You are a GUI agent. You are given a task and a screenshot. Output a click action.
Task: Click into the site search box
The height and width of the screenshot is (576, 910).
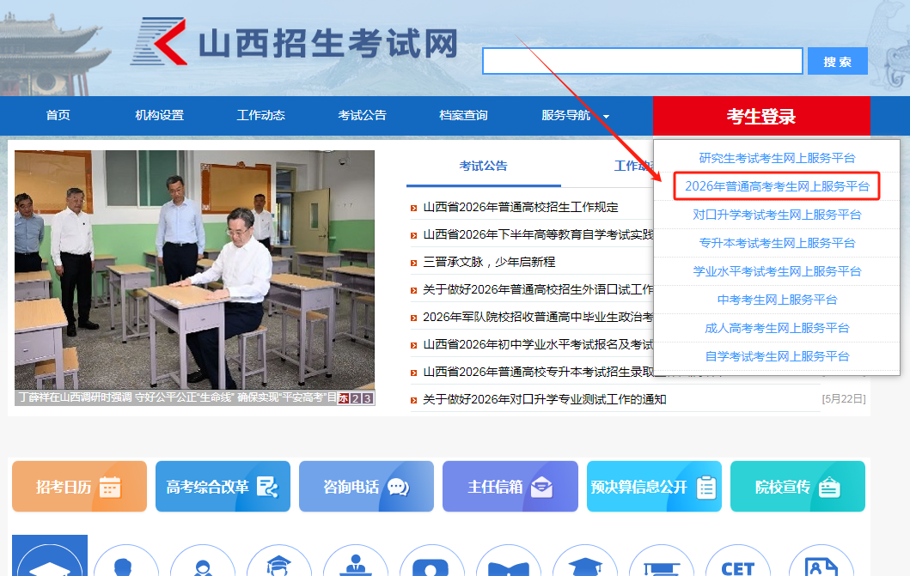pos(643,61)
